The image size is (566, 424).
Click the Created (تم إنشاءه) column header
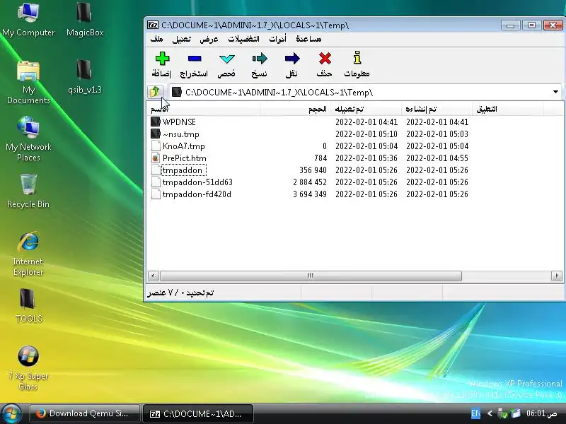[x=437, y=109]
